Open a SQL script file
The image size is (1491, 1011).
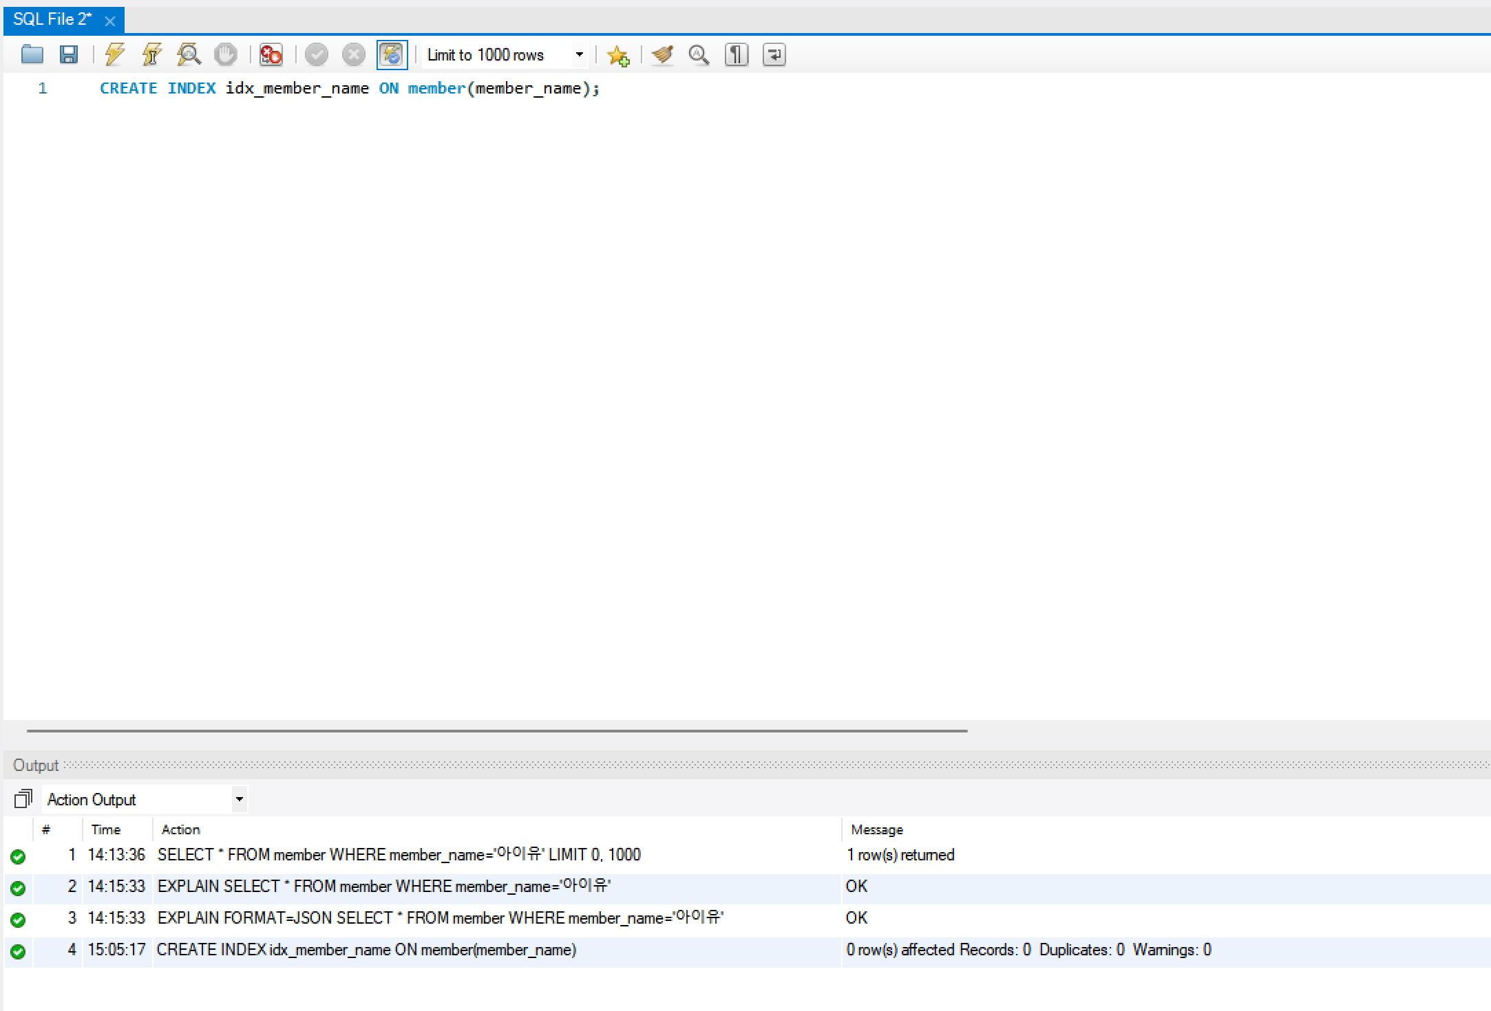click(32, 54)
